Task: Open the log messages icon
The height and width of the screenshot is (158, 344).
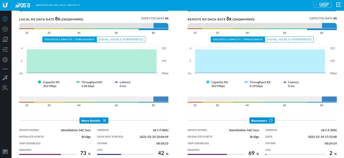Action: coord(5,152)
